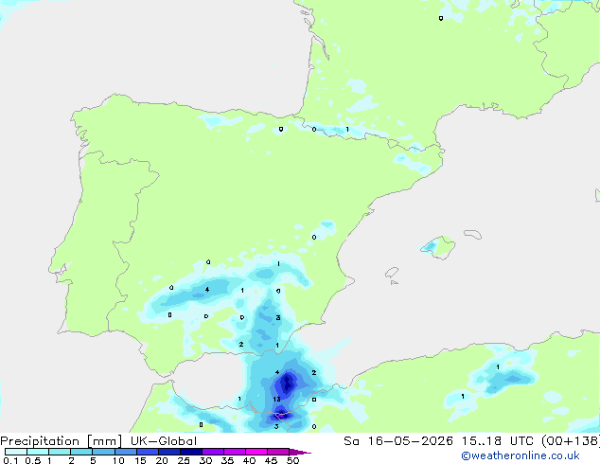Select the purple legend swatch between 30 and 35

pos(213,452)
